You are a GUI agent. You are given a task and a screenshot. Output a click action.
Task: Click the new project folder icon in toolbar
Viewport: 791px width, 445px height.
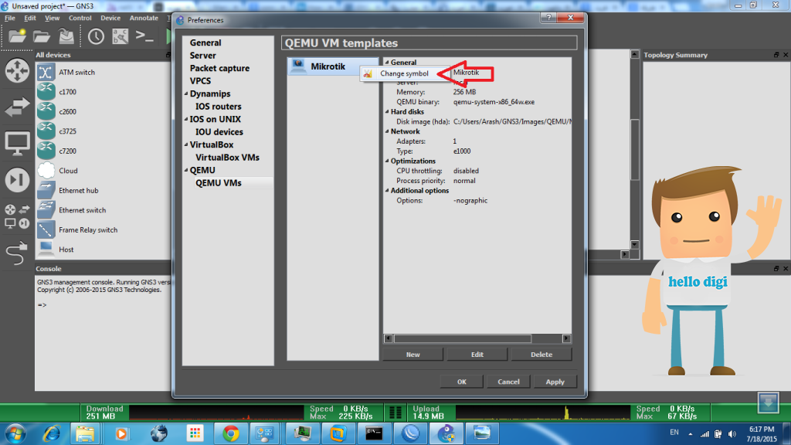[x=17, y=36]
